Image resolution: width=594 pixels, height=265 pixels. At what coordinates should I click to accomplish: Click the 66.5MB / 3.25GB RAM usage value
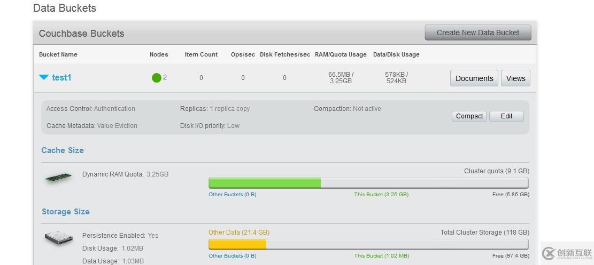[x=341, y=77]
